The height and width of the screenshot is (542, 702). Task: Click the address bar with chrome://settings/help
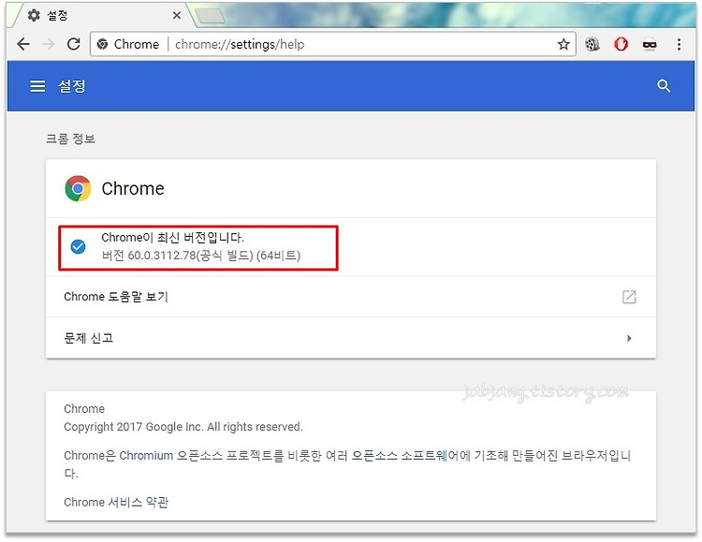point(332,44)
